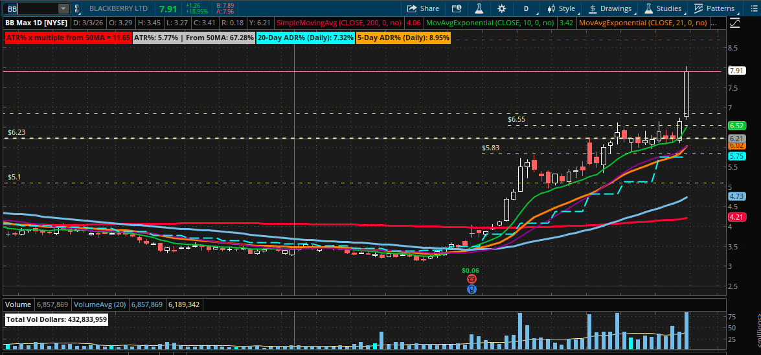Image resolution: width=761 pixels, height=355 pixels.
Task: Click the 6,189,342 volume average value
Action: (x=185, y=304)
